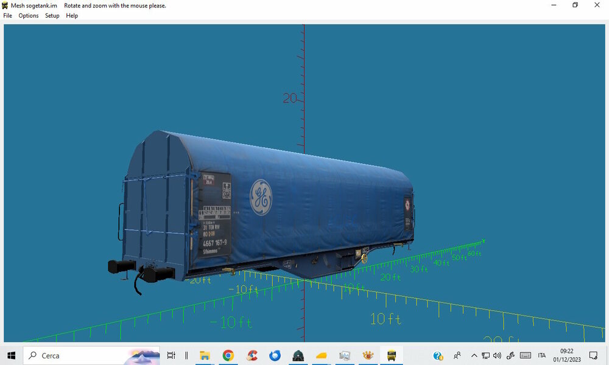The height and width of the screenshot is (365, 609).
Task: Open the touch keyboard tray icon
Action: click(x=526, y=355)
